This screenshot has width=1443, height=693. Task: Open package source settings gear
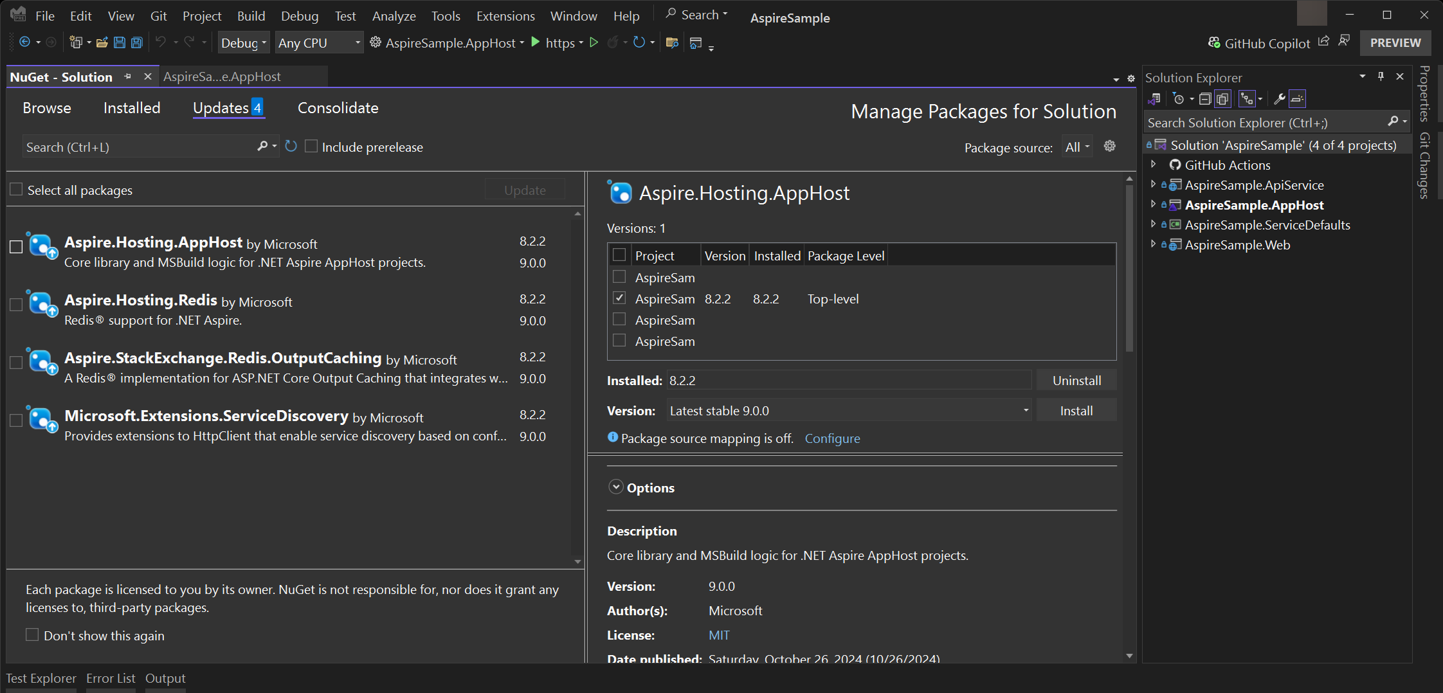[1109, 147]
